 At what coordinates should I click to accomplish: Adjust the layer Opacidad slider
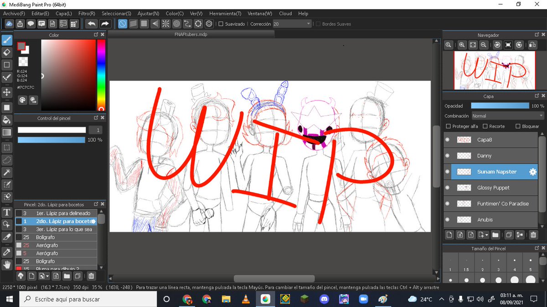tap(501, 106)
